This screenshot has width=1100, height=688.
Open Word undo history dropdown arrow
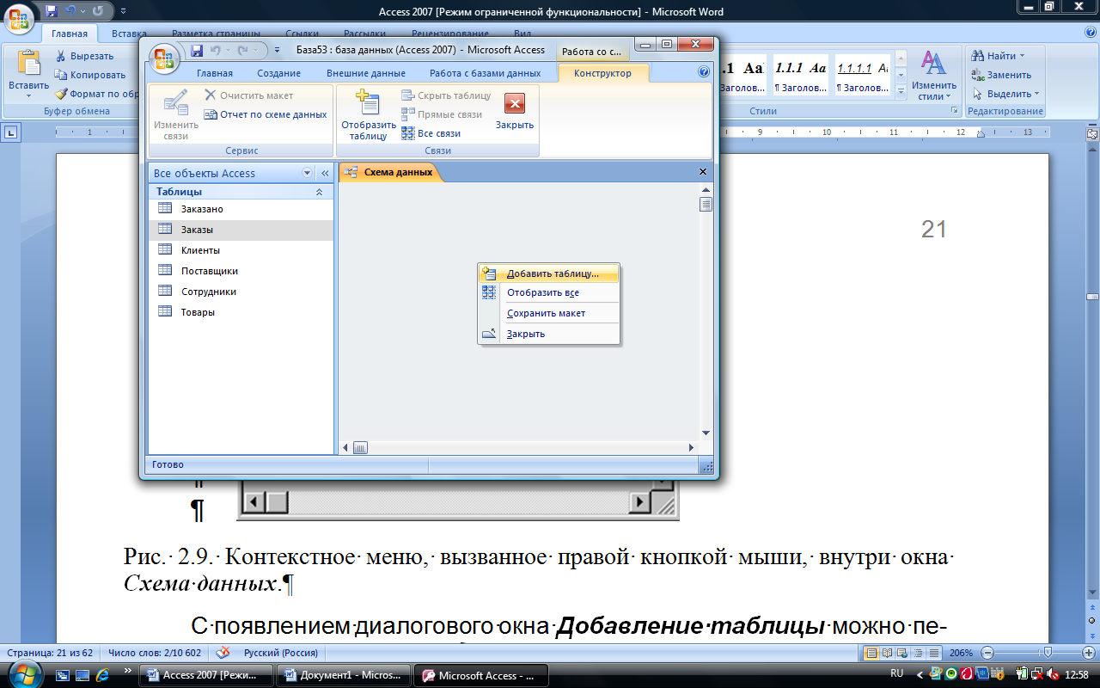[x=82, y=12]
